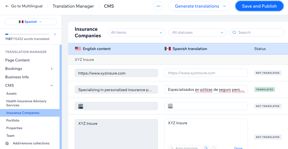Click the back arrow next to Go to Multilingual
This screenshot has height=149, width=288.
point(7,6)
